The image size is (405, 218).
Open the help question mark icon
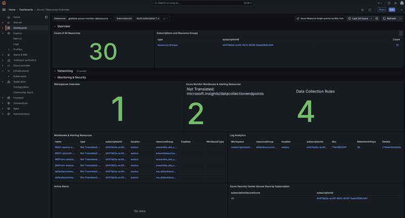388,3
